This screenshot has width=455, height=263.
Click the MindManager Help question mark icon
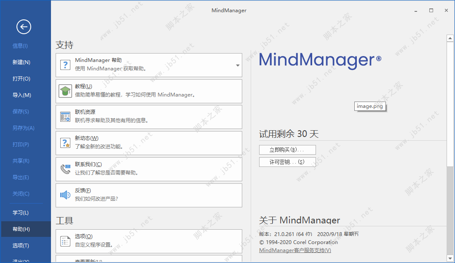(x=65, y=65)
